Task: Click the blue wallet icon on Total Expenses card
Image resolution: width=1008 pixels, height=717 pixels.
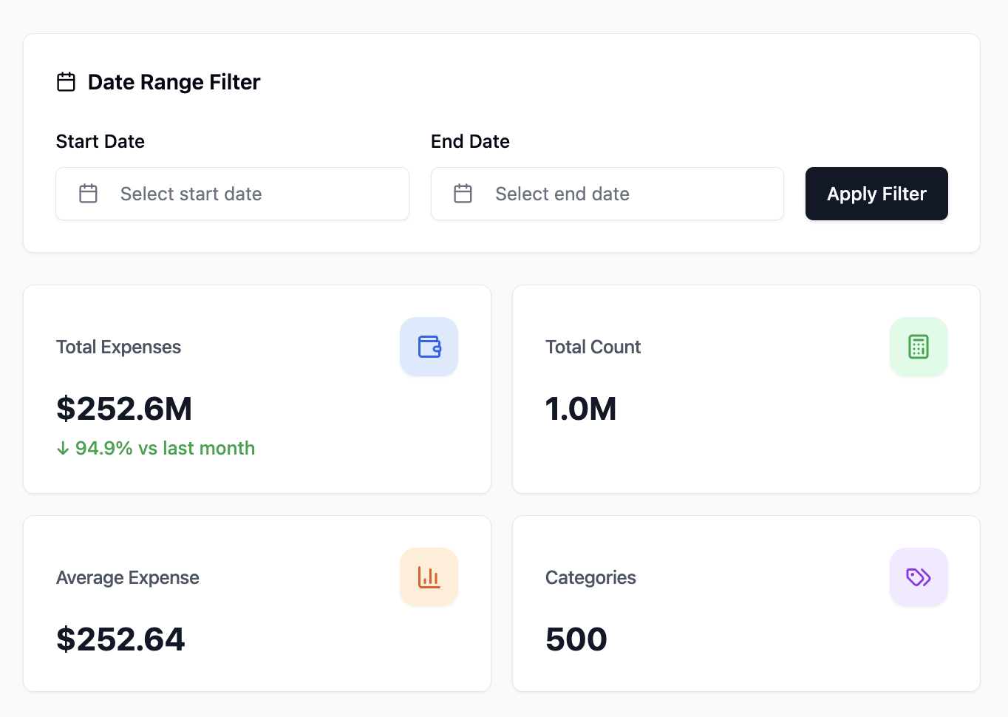Action: (429, 346)
